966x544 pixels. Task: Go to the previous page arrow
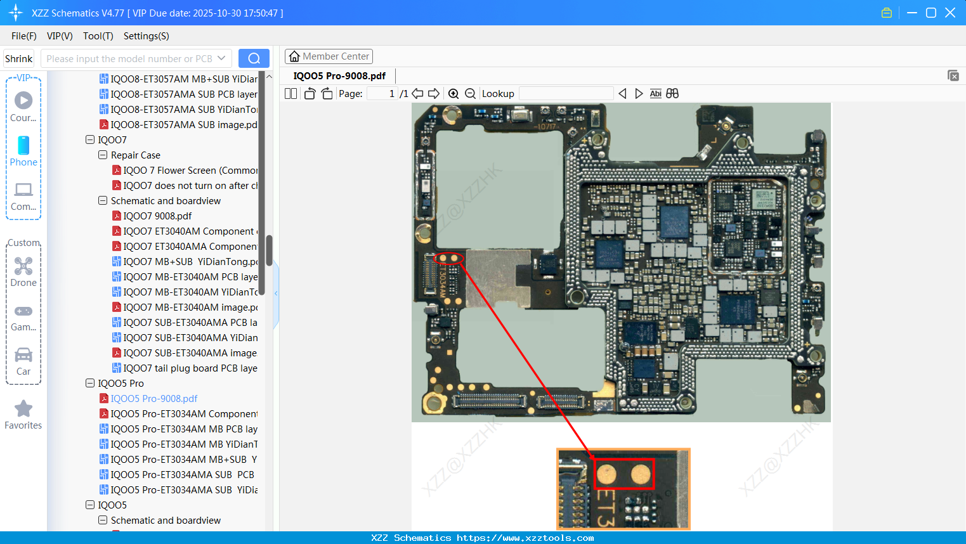(x=417, y=94)
